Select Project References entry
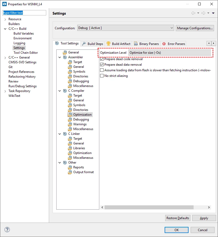218x237 pixels. (x=22, y=72)
